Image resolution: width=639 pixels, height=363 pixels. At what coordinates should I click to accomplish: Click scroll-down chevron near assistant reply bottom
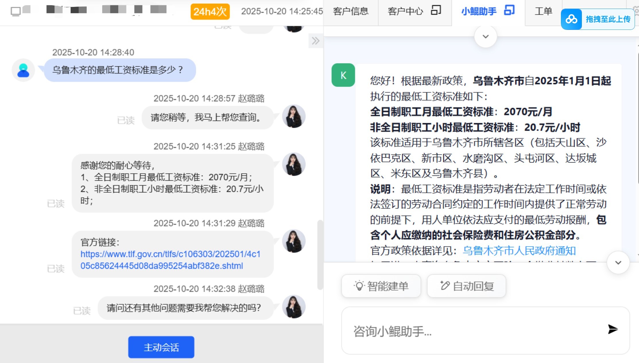pos(618,262)
